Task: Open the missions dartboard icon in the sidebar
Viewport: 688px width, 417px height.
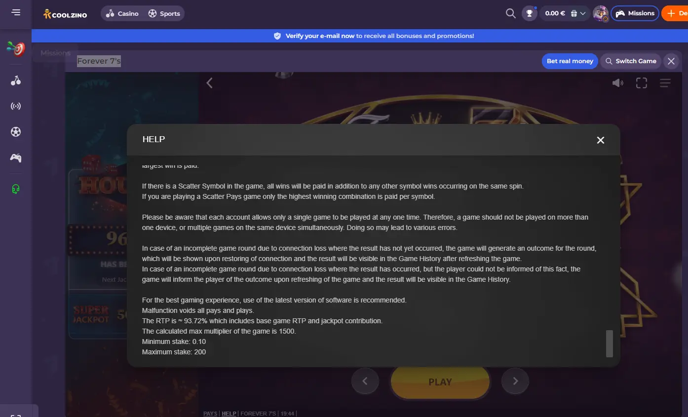Action: 16,48
